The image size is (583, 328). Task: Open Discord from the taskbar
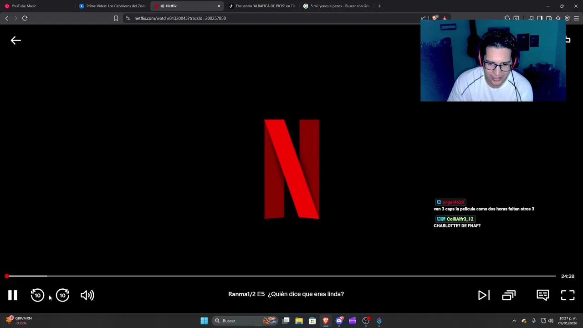point(339,321)
